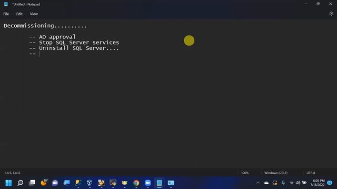Open the yellow cat icon app on taskbar
This screenshot has height=189, width=337.
pos(124,183)
